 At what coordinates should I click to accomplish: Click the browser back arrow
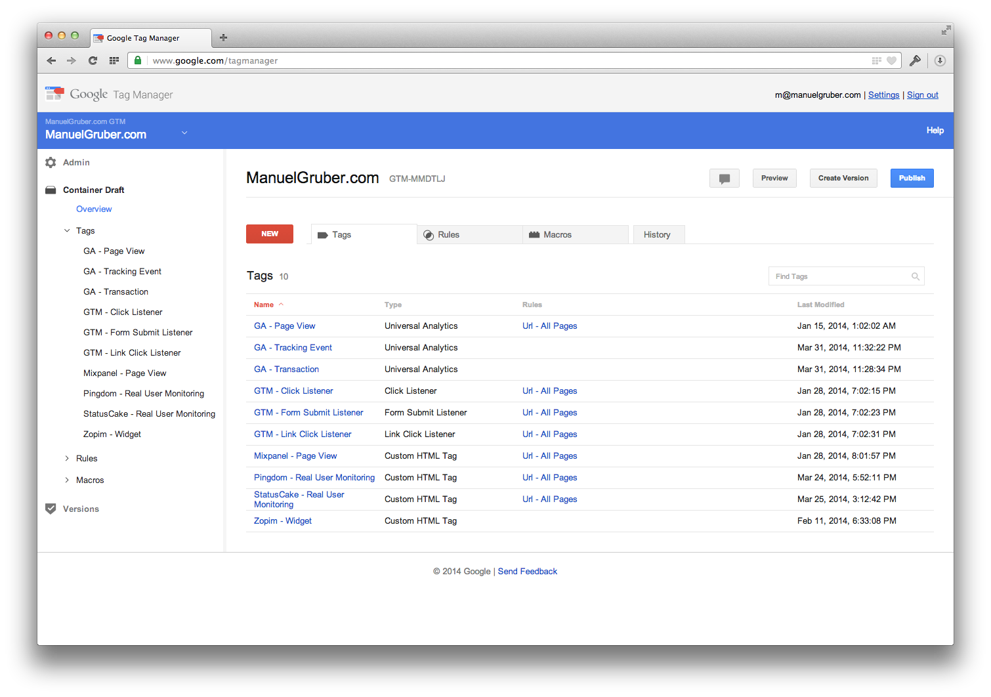point(51,60)
